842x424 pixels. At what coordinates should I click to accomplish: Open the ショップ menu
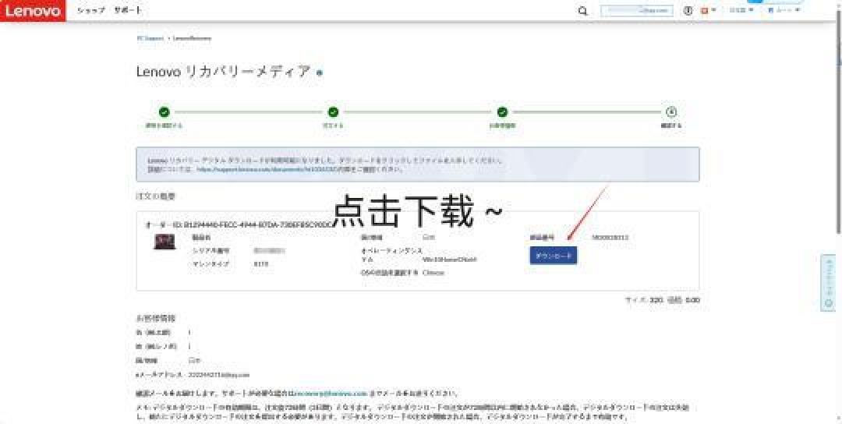(x=90, y=10)
